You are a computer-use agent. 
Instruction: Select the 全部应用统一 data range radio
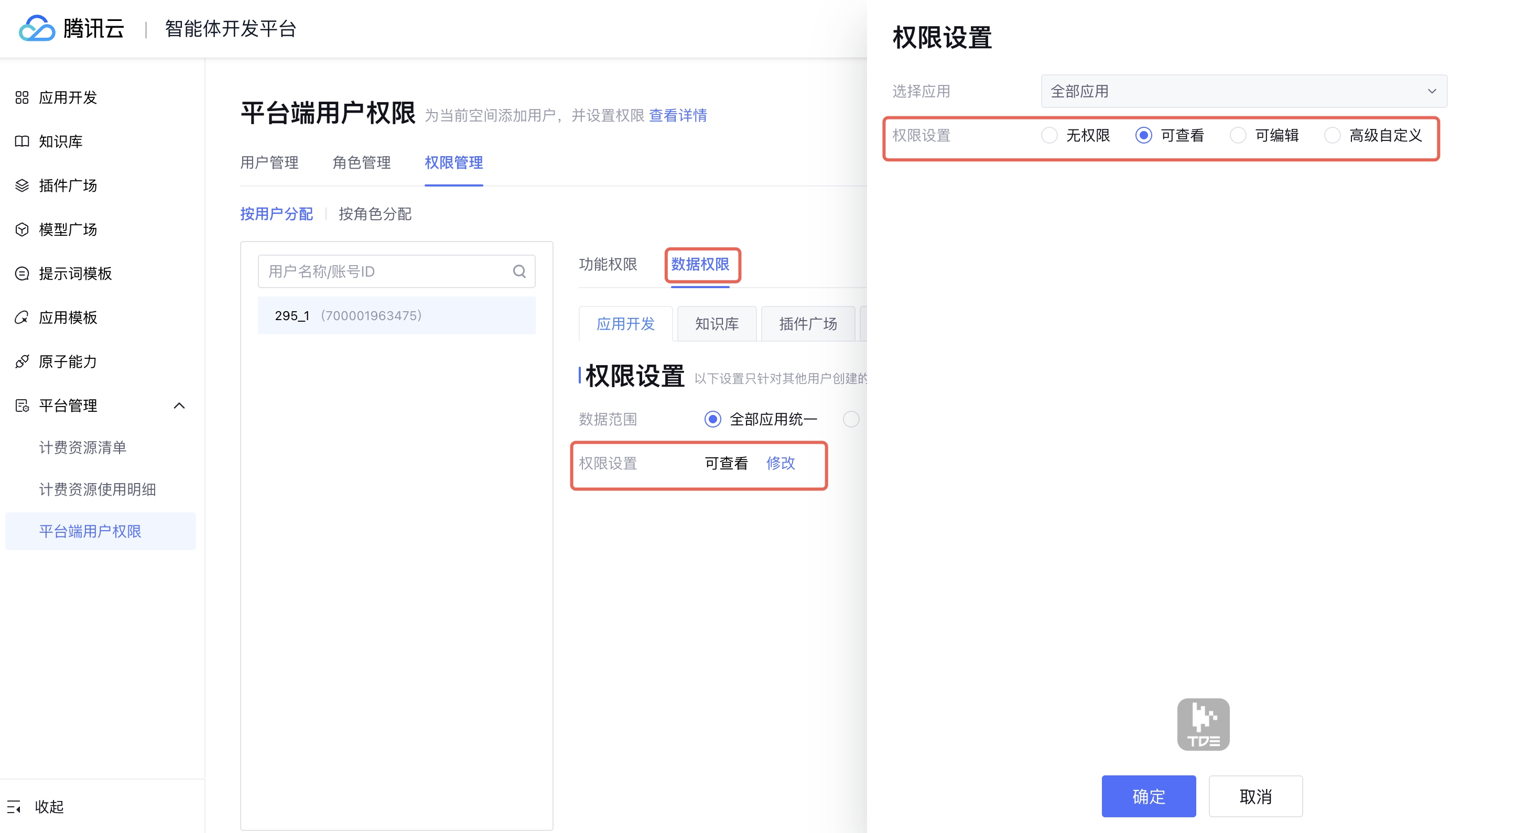point(712,419)
